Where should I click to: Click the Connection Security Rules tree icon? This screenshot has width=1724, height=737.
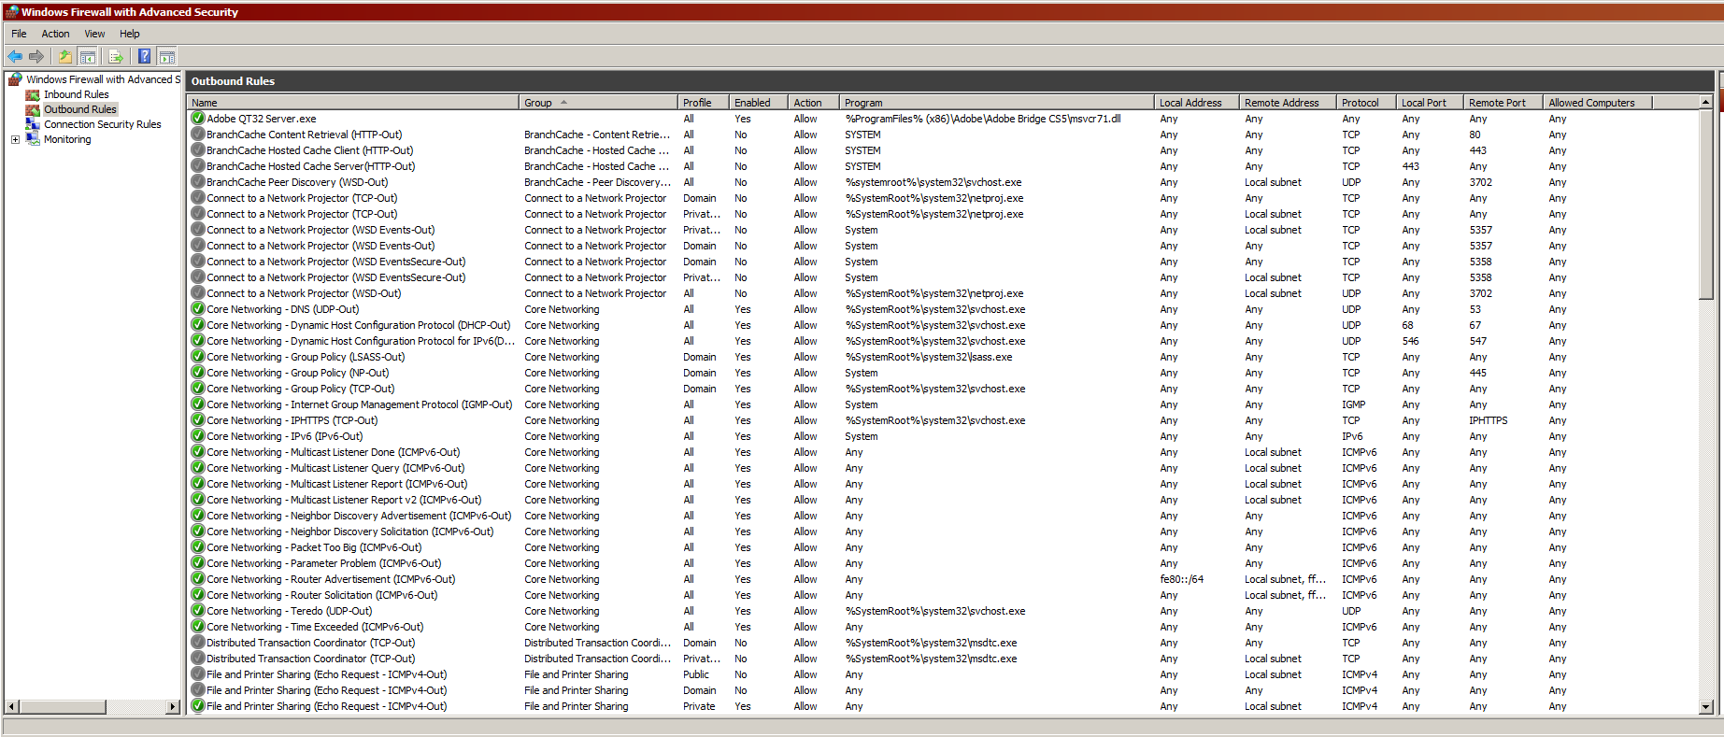(33, 124)
